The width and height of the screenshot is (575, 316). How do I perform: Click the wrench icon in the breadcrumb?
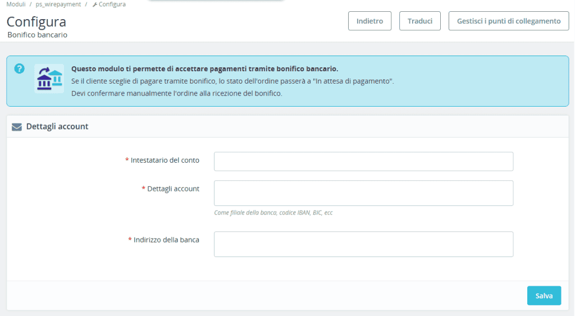coord(94,4)
